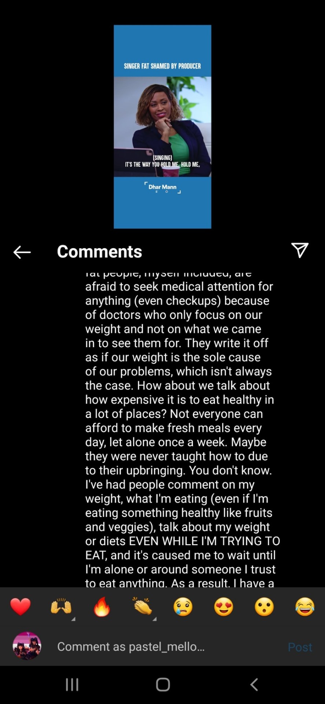The width and height of the screenshot is (325, 704).
Task: React with the laughing tears emoji
Action: click(305, 606)
